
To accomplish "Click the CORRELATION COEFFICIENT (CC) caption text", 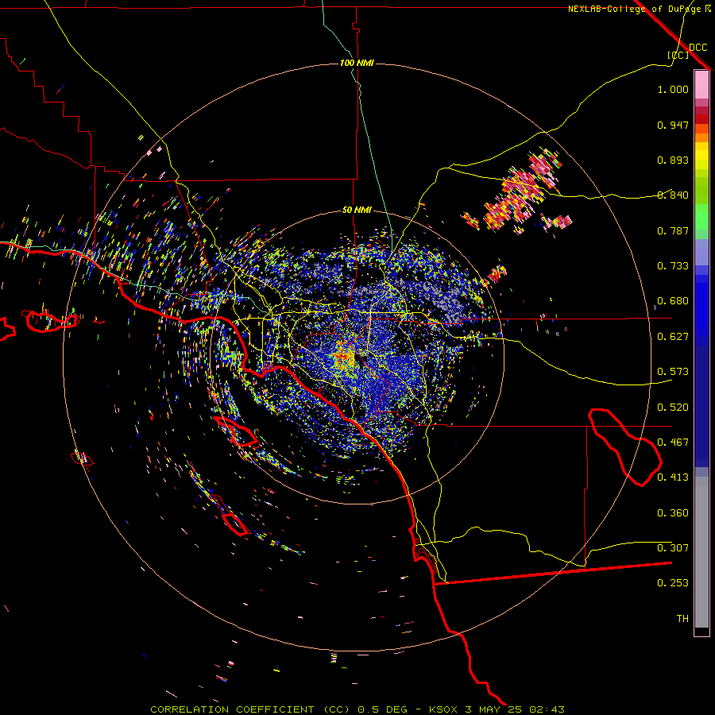I will 249,709.
